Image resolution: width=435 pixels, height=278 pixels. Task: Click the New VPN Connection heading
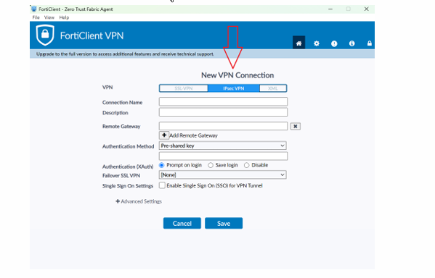[x=237, y=75]
